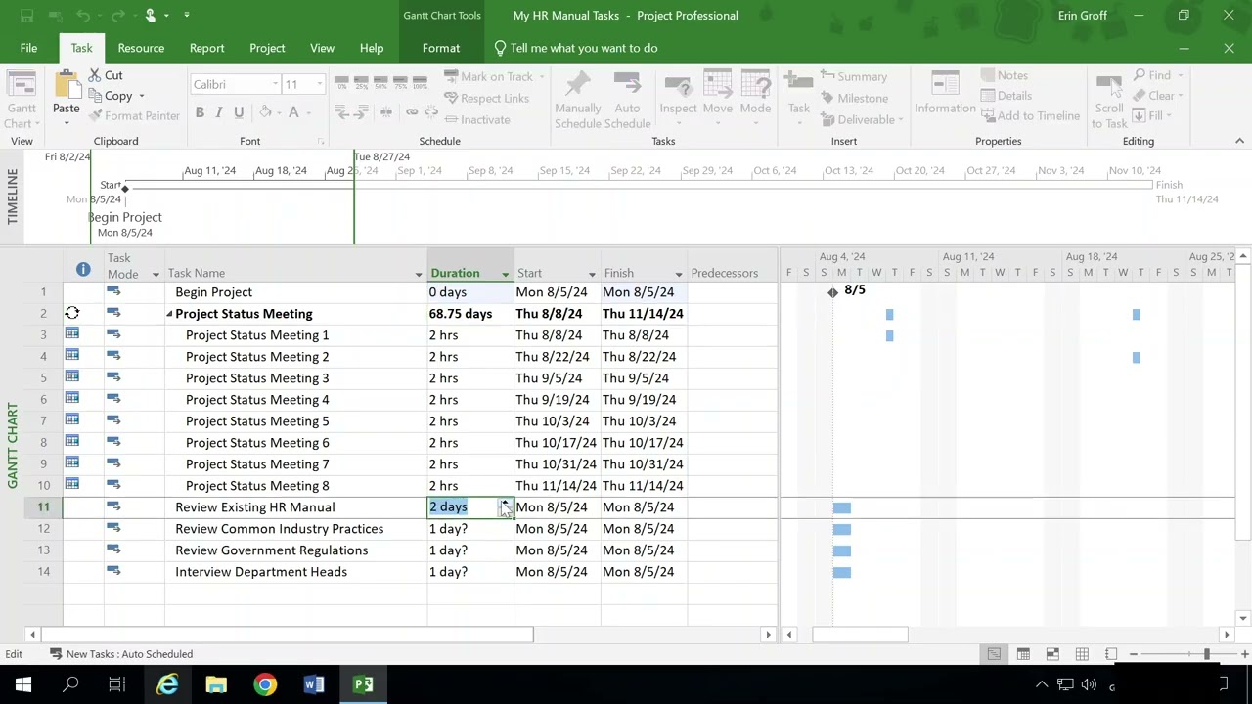Click the zoom out minus button
This screenshot has height=704, width=1252.
coord(1134,654)
